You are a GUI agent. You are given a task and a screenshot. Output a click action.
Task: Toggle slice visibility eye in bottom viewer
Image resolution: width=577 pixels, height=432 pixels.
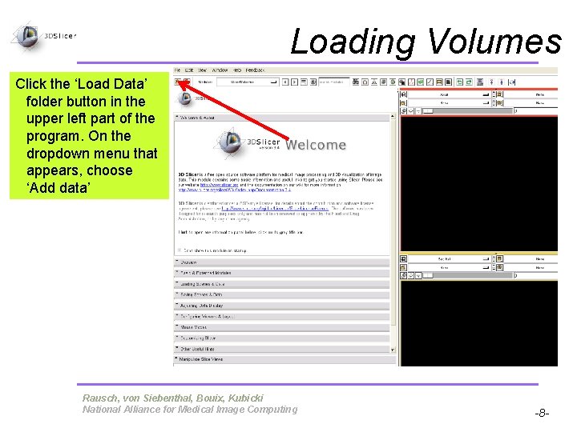[x=411, y=275]
